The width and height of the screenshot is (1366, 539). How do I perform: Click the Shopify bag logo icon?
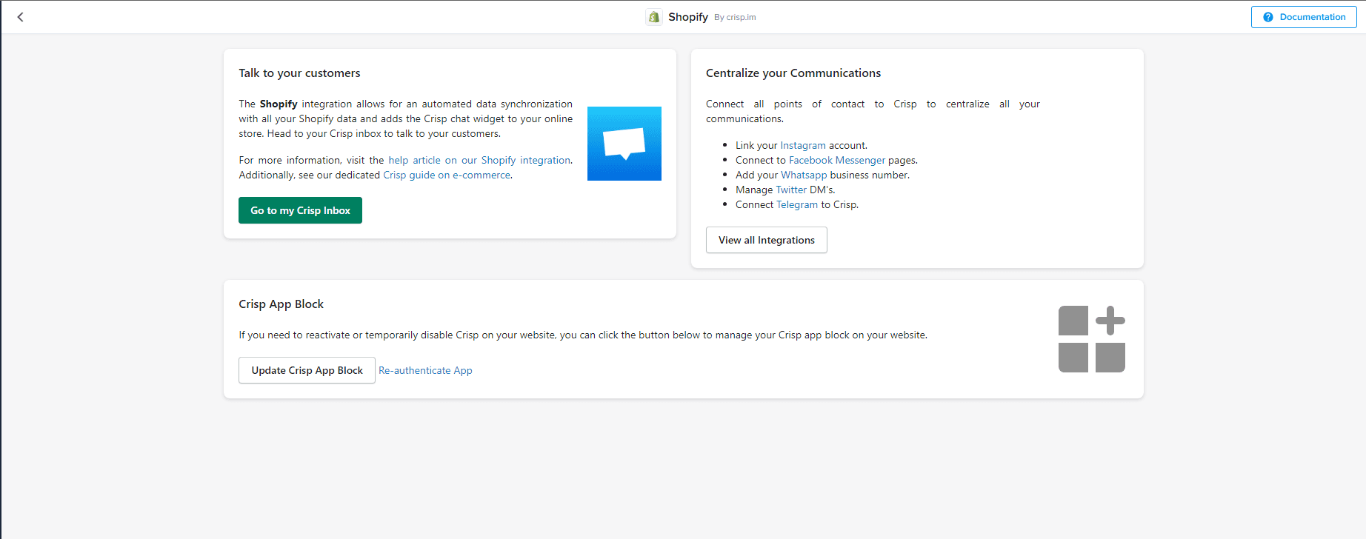[x=653, y=17]
